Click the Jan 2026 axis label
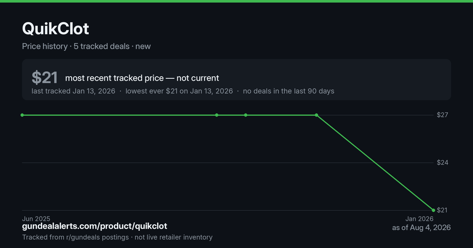Viewport: 473px width, 248px height. pos(419,218)
